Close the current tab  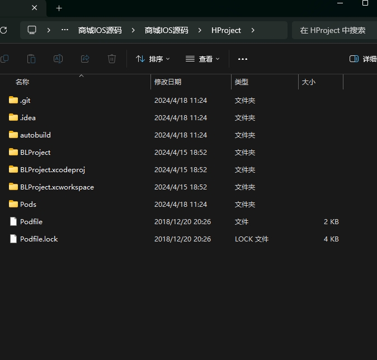(x=34, y=8)
